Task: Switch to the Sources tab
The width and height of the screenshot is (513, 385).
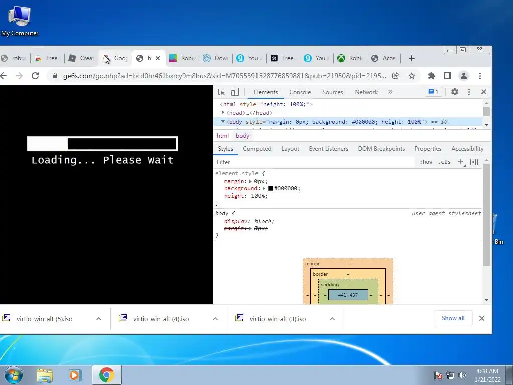Action: [x=333, y=92]
